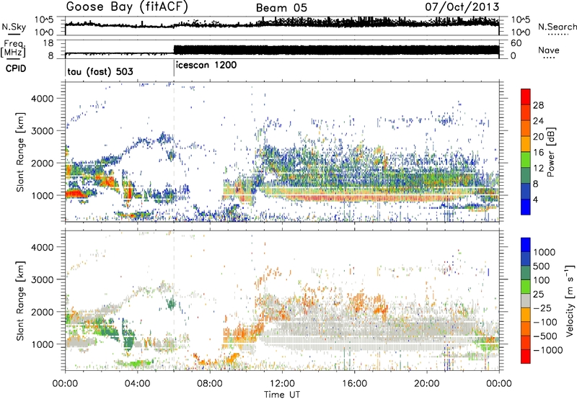
Task: Click the 'Time UT' x-axis label
Action: [282, 395]
